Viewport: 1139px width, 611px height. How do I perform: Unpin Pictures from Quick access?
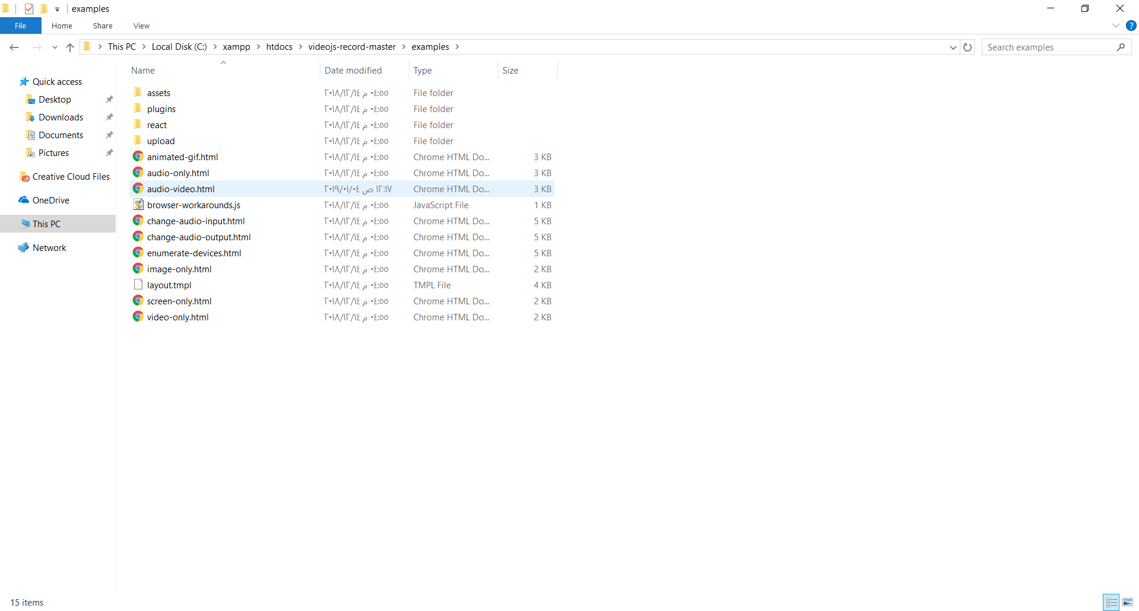click(109, 152)
